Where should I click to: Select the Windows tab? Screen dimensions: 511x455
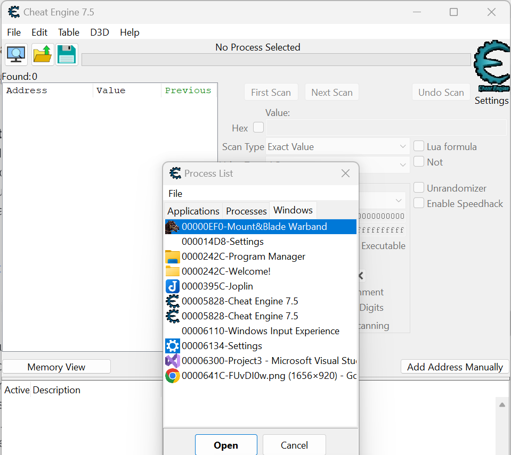click(293, 210)
